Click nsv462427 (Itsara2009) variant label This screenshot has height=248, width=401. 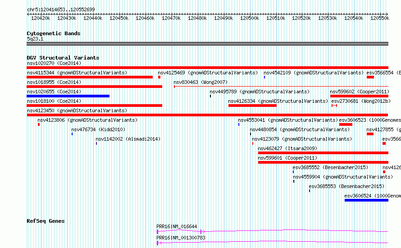(x=287, y=148)
